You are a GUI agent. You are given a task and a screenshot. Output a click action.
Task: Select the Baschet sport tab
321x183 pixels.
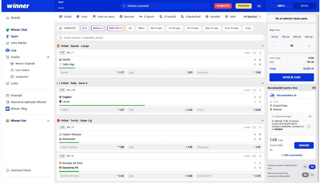click(x=127, y=17)
